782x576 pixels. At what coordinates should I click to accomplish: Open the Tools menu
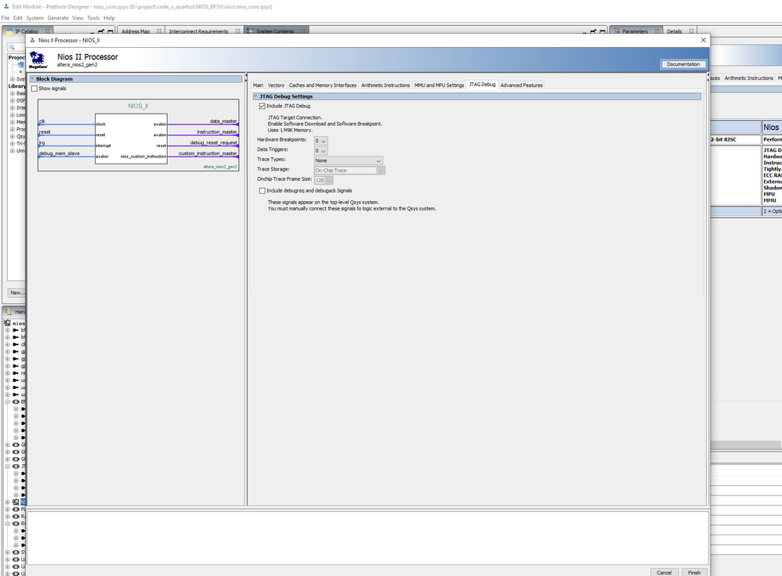tap(93, 18)
